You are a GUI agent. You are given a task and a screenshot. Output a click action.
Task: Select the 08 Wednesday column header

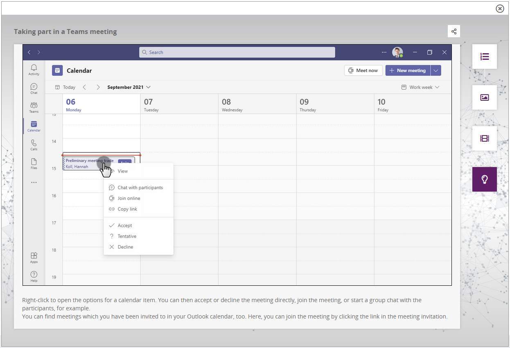[x=257, y=104]
